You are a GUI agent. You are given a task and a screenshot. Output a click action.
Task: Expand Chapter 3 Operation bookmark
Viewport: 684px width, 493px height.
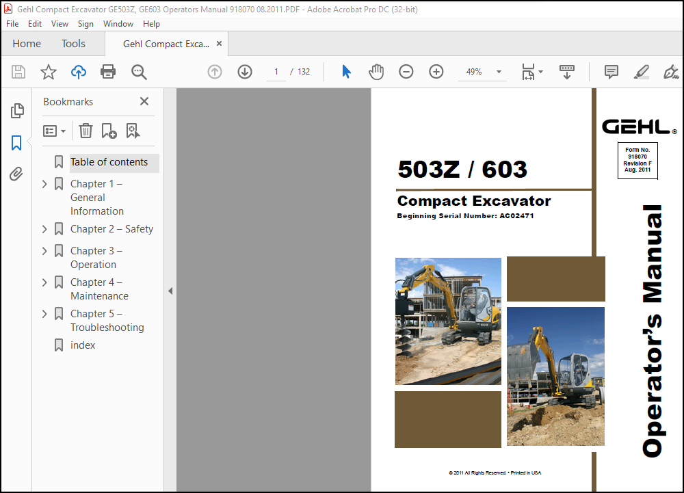(44, 251)
